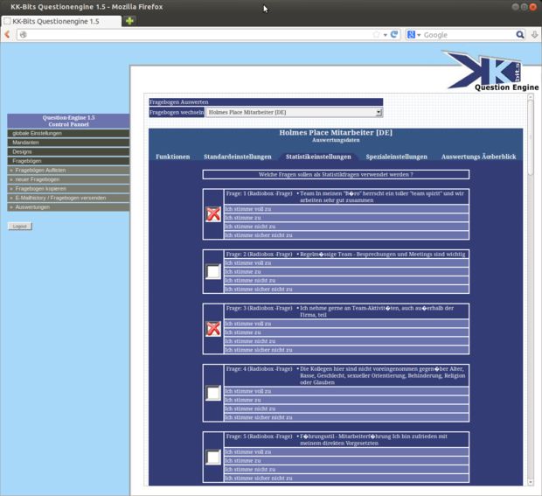Click 'Fragebogen Auswerten' header bar
The width and height of the screenshot is (542, 496).
click(266, 102)
